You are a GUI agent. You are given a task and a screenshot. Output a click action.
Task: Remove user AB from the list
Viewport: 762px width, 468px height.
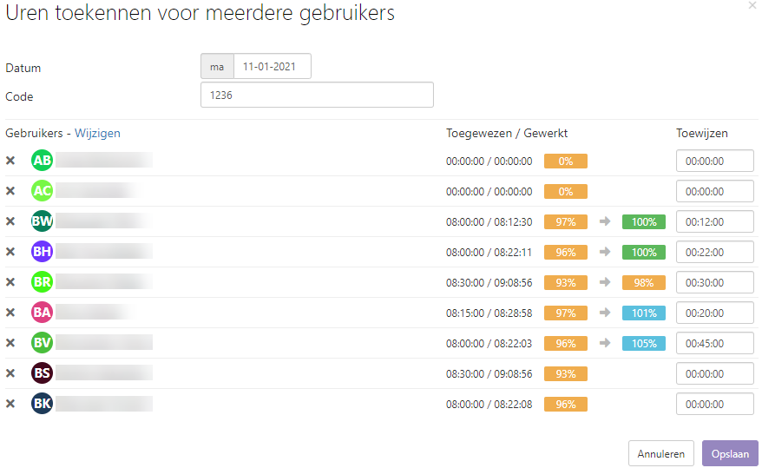pos(10,161)
